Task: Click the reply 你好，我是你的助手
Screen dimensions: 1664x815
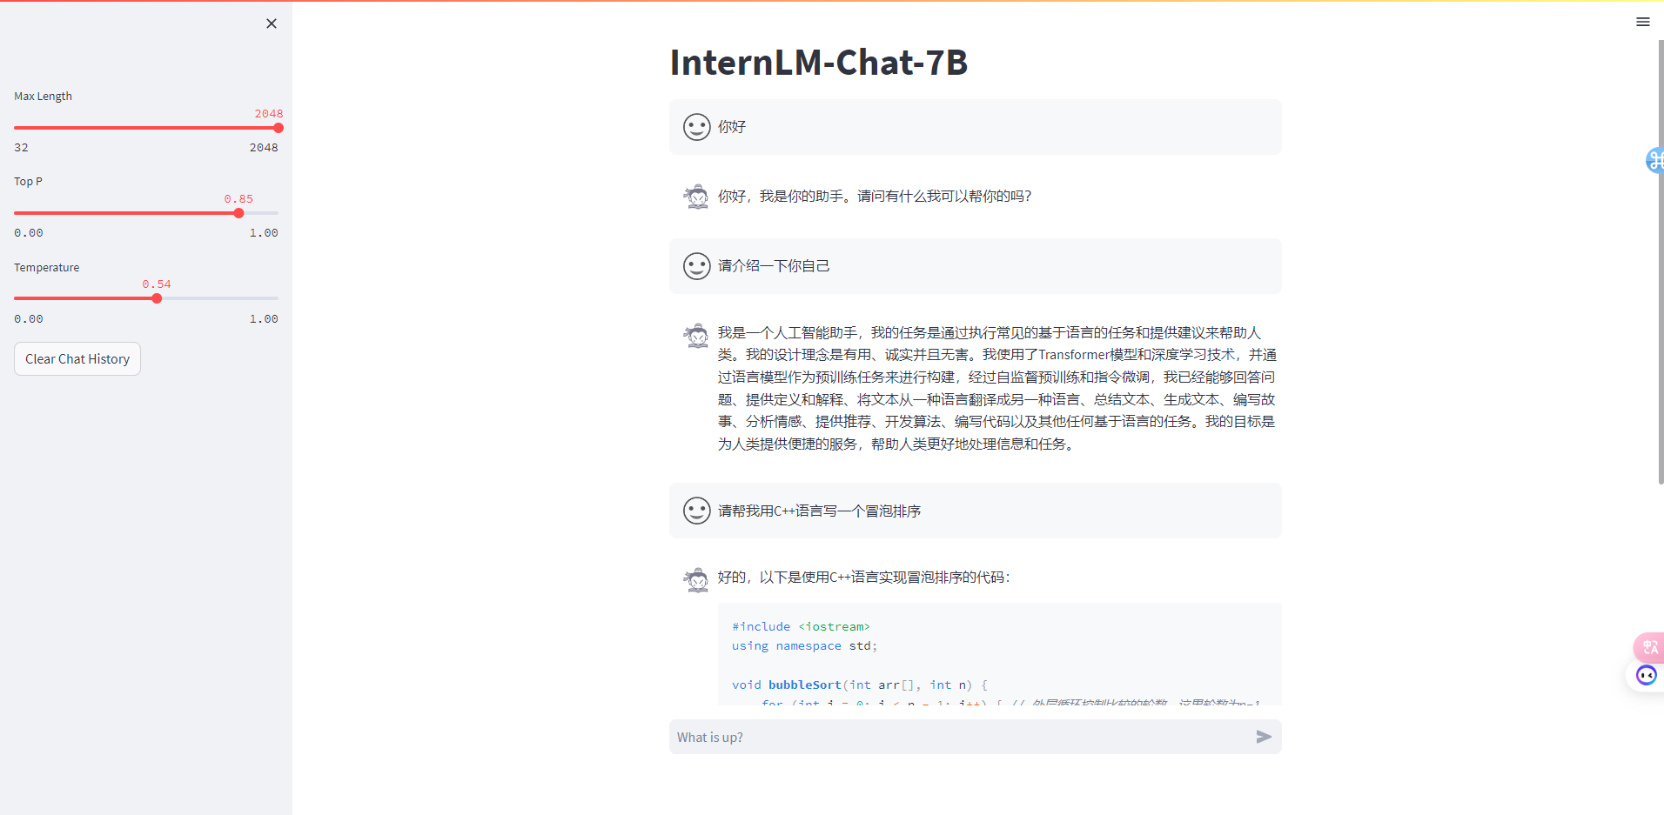Action: 875,197
